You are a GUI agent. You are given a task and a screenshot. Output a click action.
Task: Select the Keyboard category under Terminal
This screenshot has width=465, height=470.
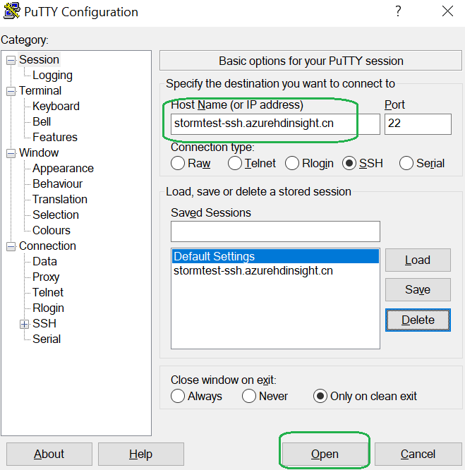coord(56,106)
